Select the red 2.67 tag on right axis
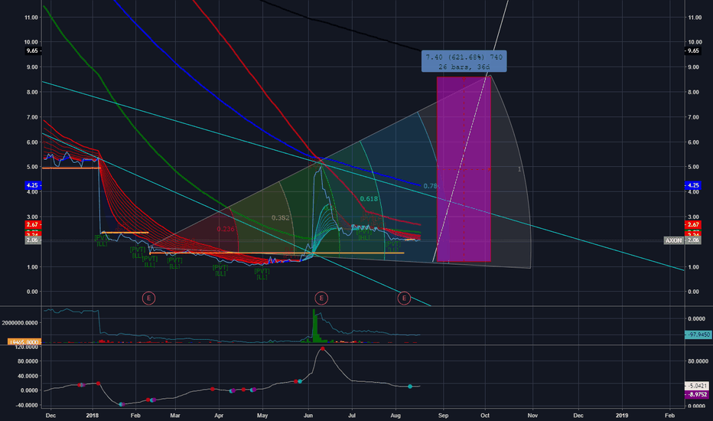 pos(692,224)
